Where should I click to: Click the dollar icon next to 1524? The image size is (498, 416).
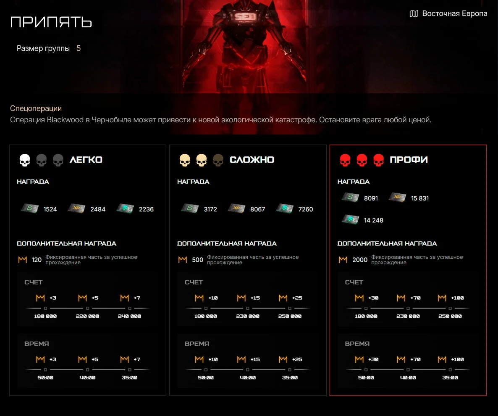(x=29, y=208)
